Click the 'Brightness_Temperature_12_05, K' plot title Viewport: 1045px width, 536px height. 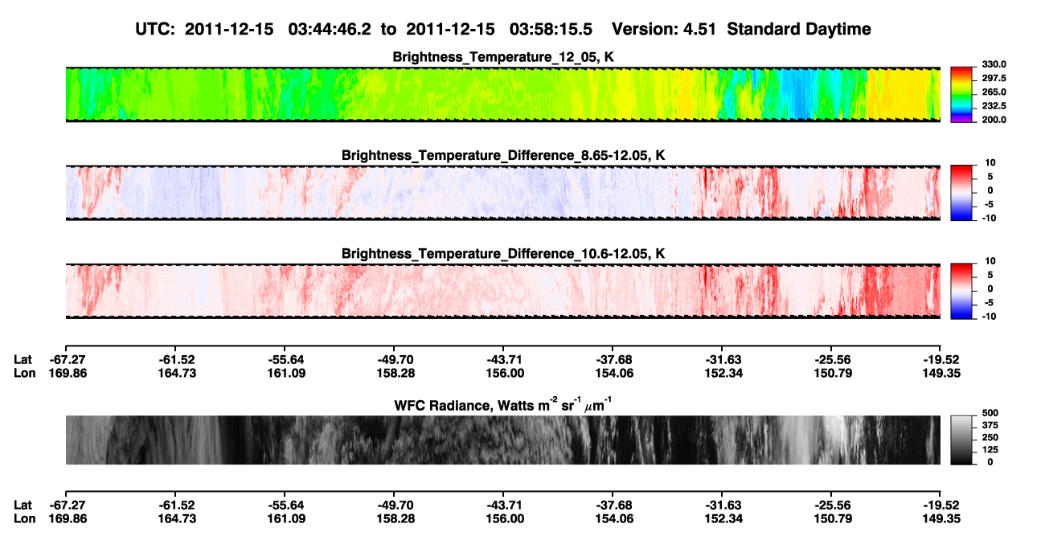tap(503, 57)
